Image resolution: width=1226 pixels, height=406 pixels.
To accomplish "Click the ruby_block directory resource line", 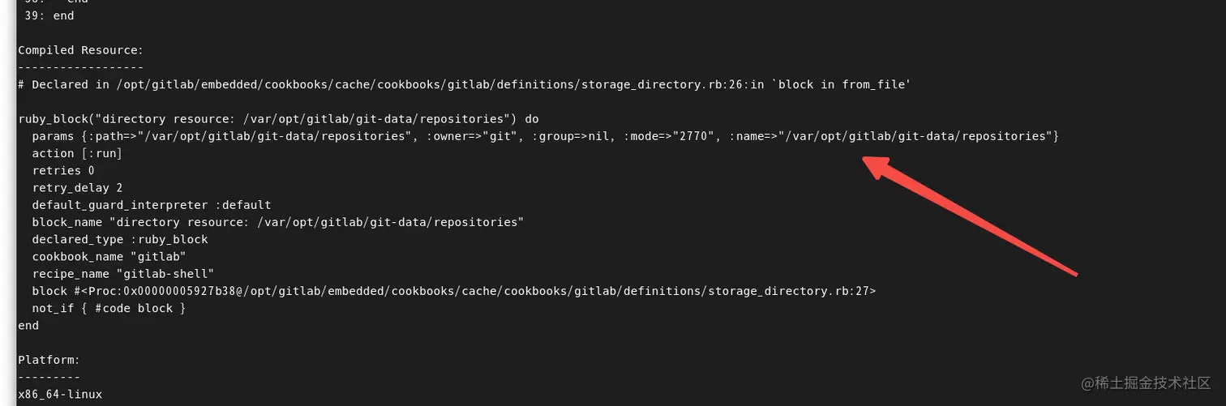I will click(278, 118).
